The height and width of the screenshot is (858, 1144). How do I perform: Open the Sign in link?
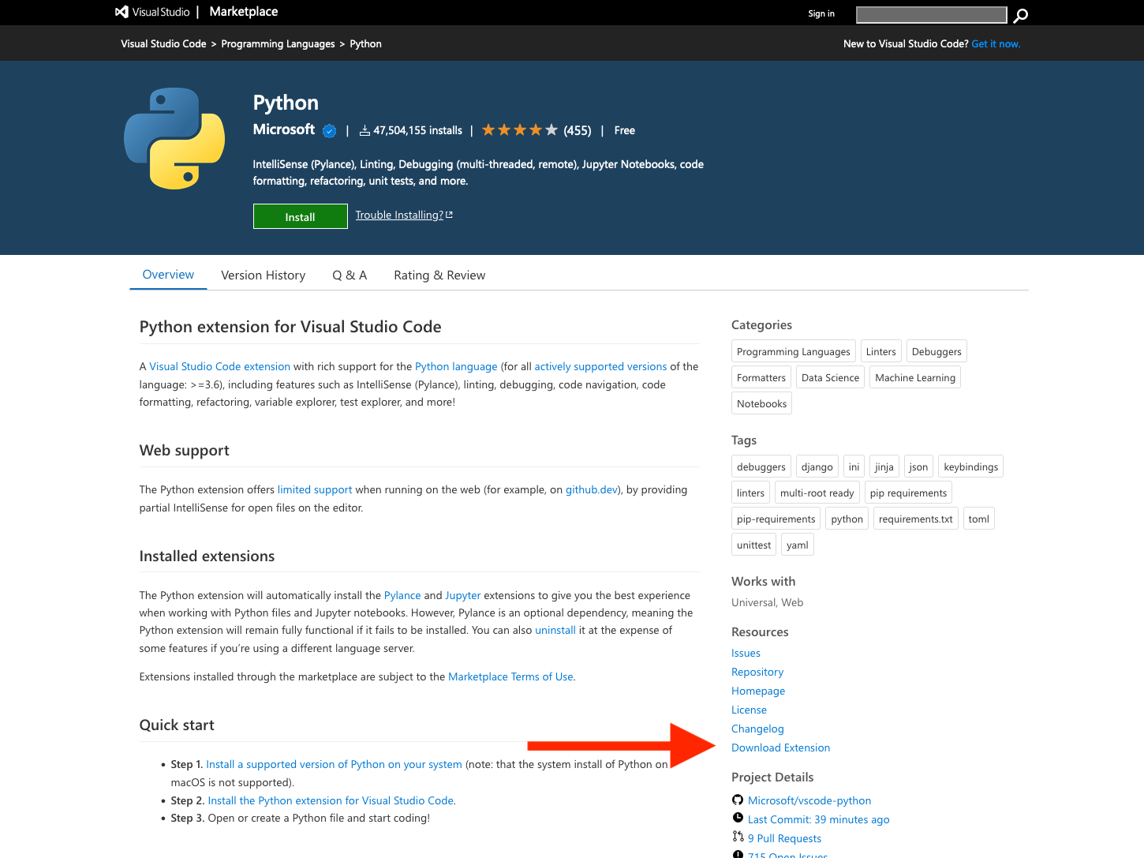pos(821,13)
